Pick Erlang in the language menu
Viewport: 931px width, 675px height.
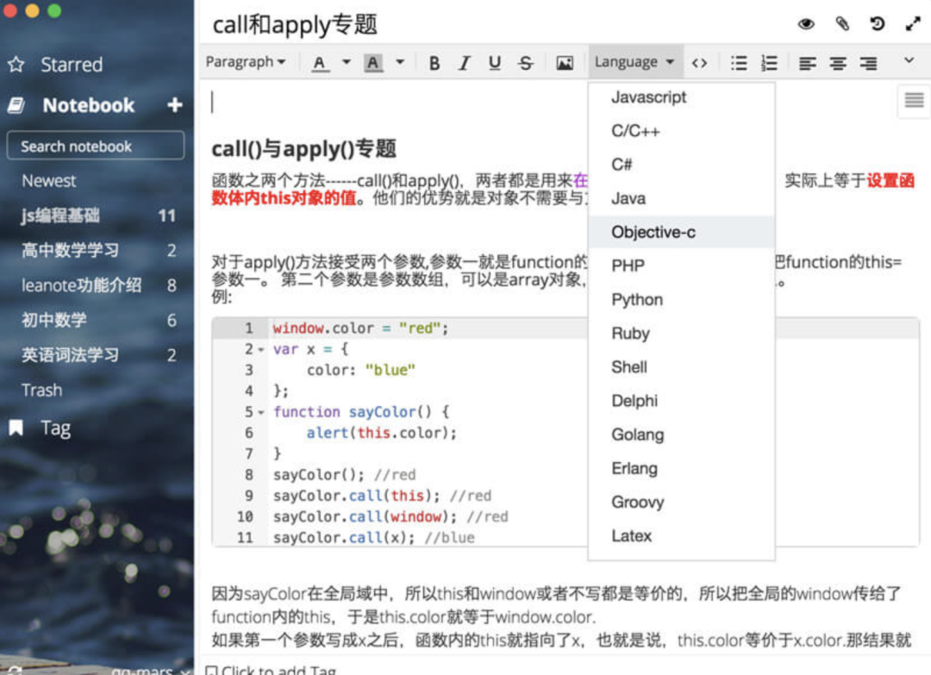(681, 468)
